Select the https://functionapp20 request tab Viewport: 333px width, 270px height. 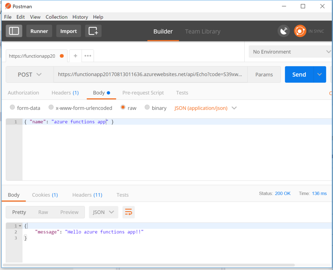(x=36, y=56)
